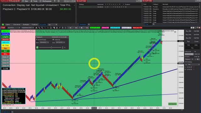Click the Rev button in Chart Trader
201x113 pixels.
tap(188, 41)
